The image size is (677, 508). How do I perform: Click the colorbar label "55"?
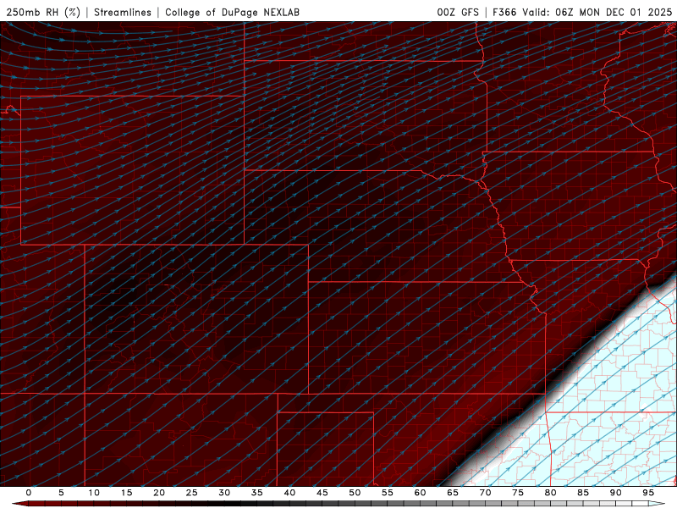388,493
